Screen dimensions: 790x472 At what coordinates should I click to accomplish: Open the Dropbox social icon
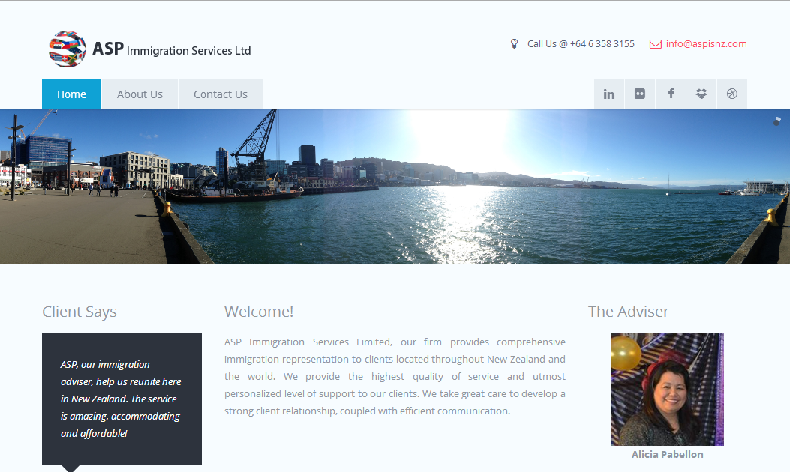coord(701,94)
